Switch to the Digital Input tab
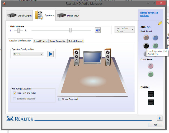This screenshot has width=169, height=133. click(x=68, y=15)
